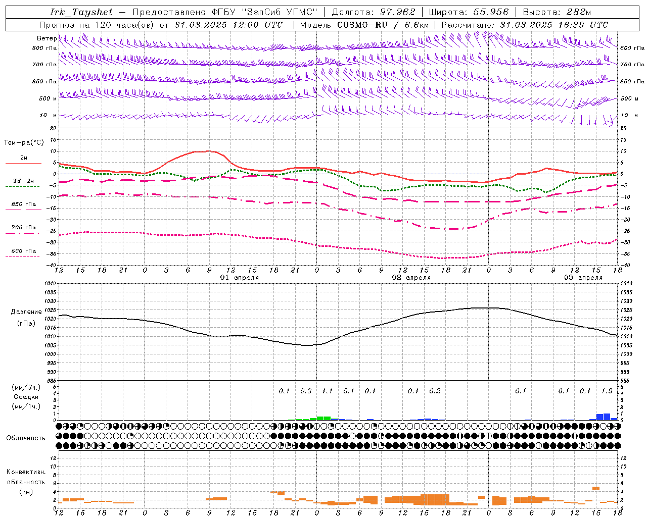Image resolution: width=647 pixels, height=517 pixels.
Task: Click the longitude value Долгота: 97.962
Action: [373, 12]
